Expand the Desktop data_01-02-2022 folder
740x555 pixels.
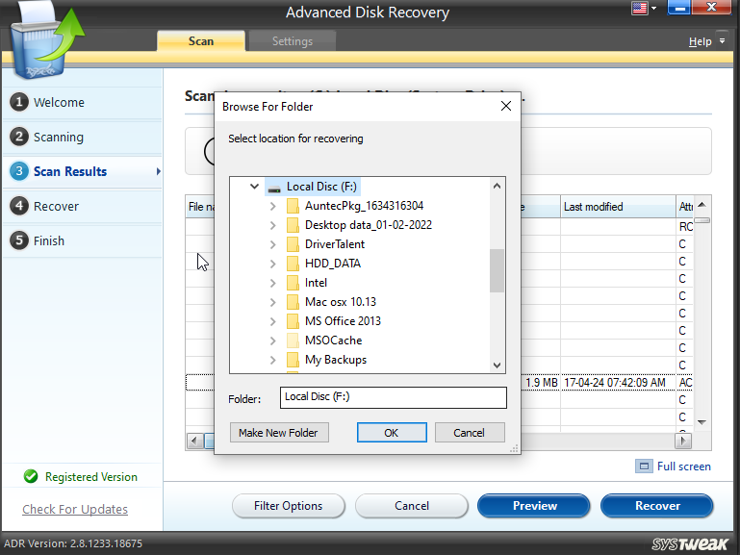[272, 225]
